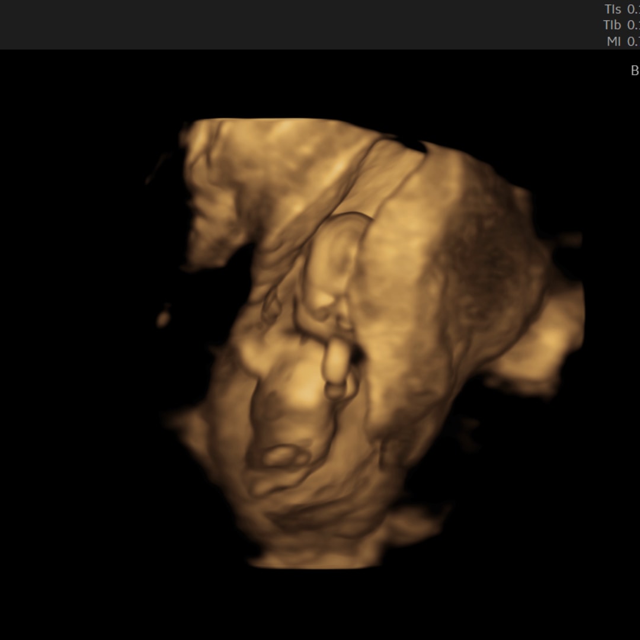
Task: Click the TIs thermal index label
Action: pos(613,9)
